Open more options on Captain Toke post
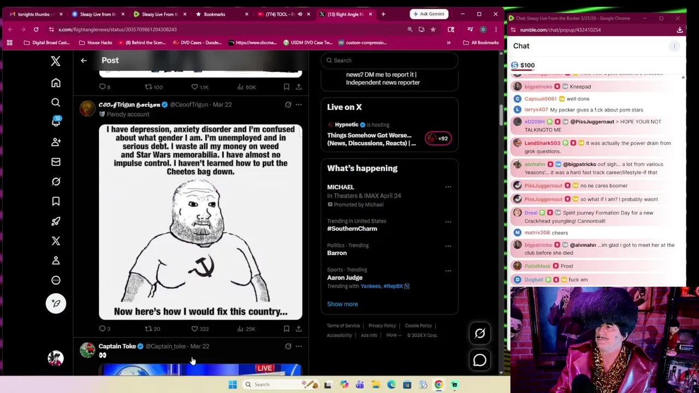The image size is (699, 393). click(298, 346)
